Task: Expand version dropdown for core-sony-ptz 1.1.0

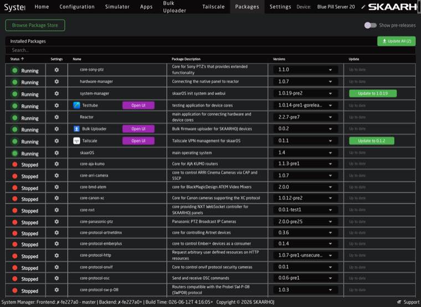Action: tap(305, 70)
